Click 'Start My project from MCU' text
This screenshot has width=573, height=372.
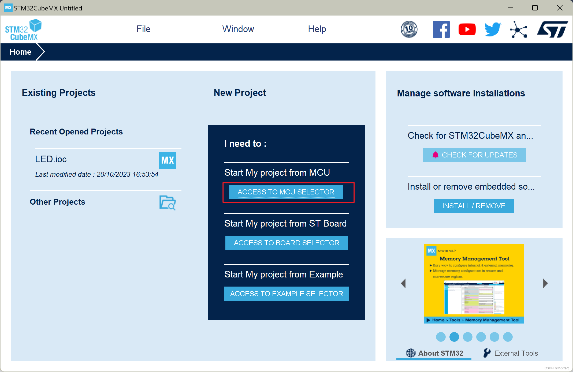click(277, 172)
